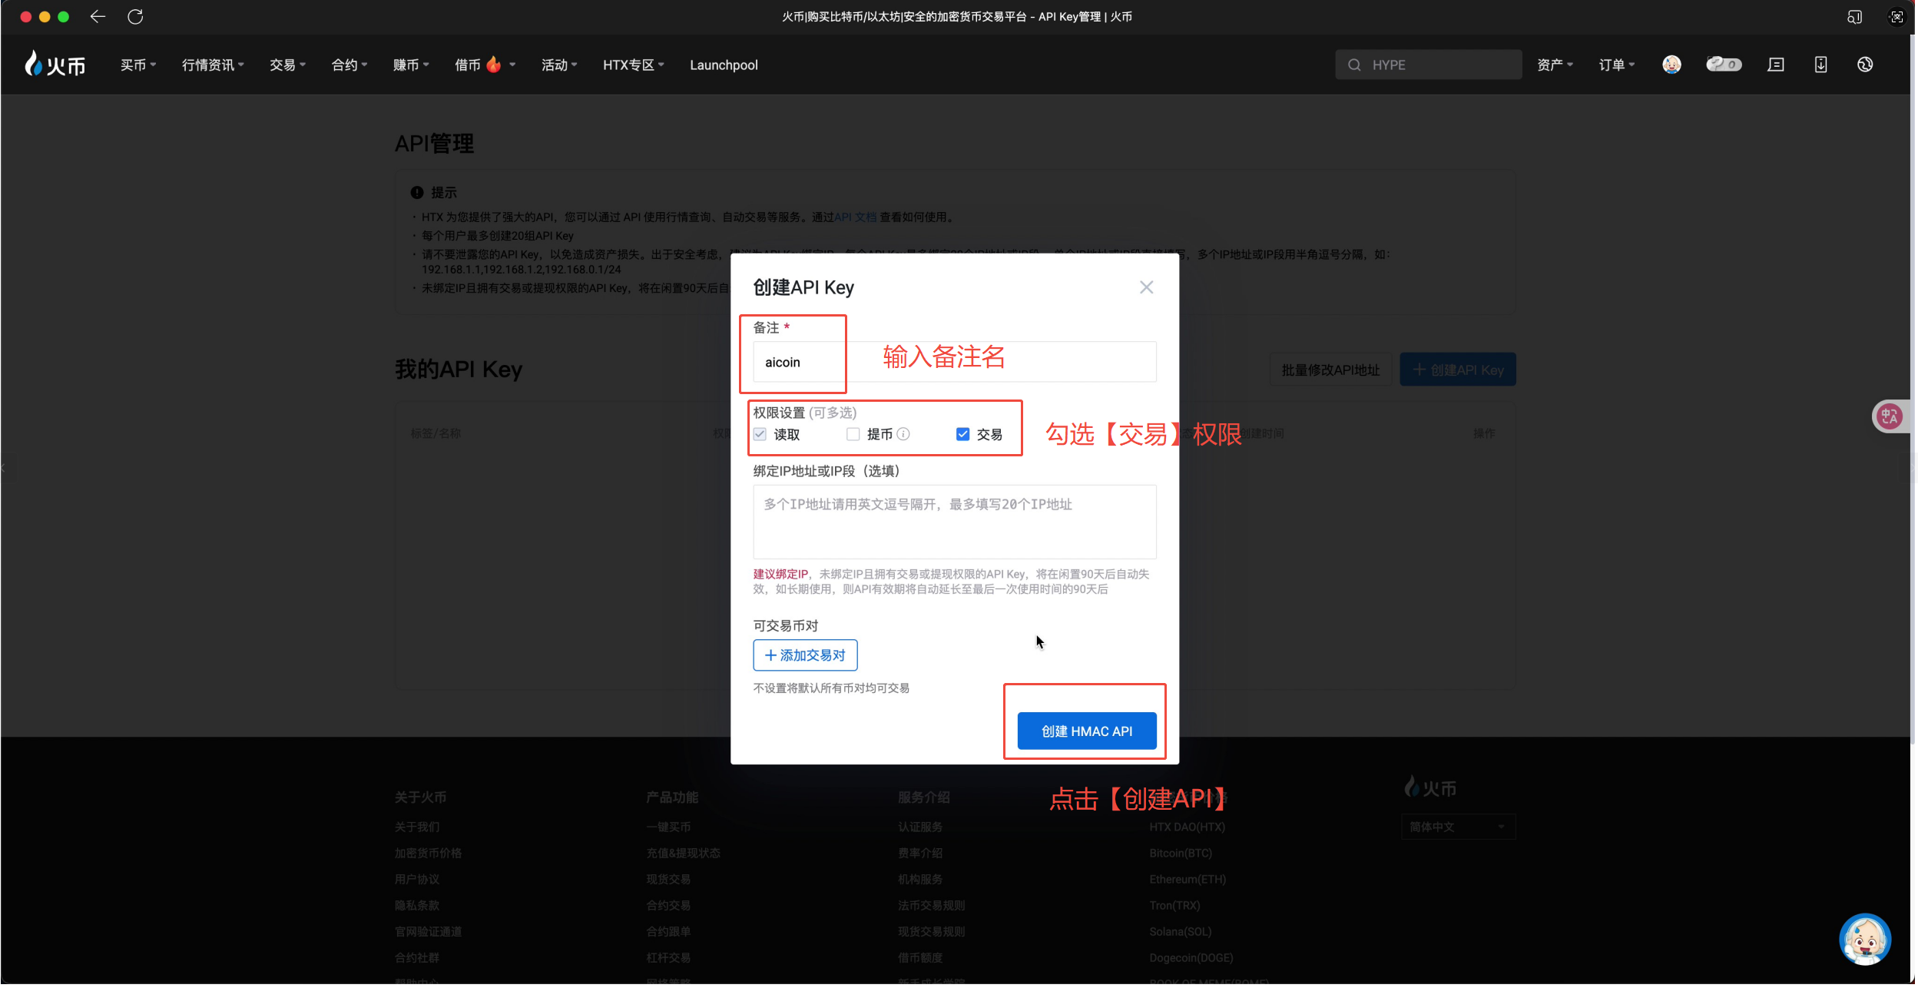The width and height of the screenshot is (1918, 988).
Task: Go back with the browser back arrow
Action: pyautogui.click(x=98, y=16)
